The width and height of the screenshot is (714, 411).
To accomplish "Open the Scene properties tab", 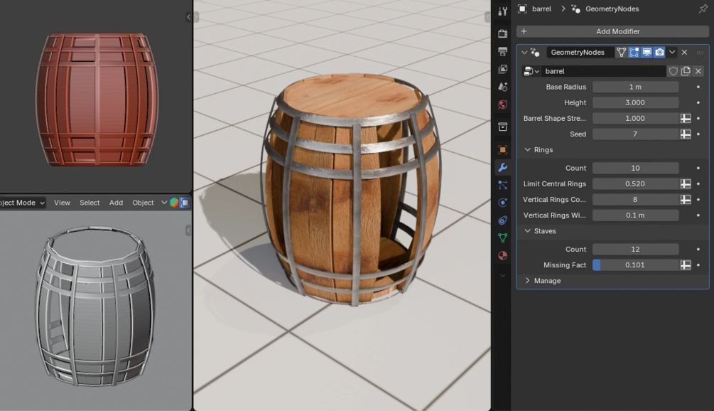I will [502, 86].
